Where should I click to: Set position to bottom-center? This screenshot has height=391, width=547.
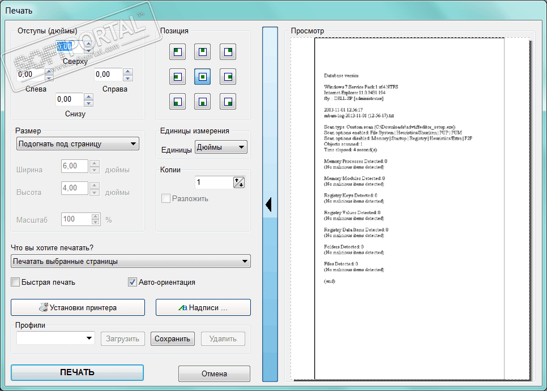202,102
